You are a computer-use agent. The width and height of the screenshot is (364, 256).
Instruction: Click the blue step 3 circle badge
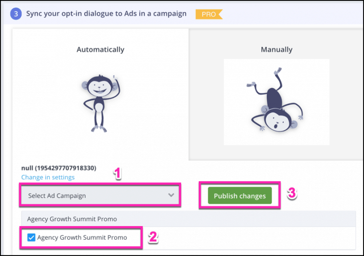[16, 14]
